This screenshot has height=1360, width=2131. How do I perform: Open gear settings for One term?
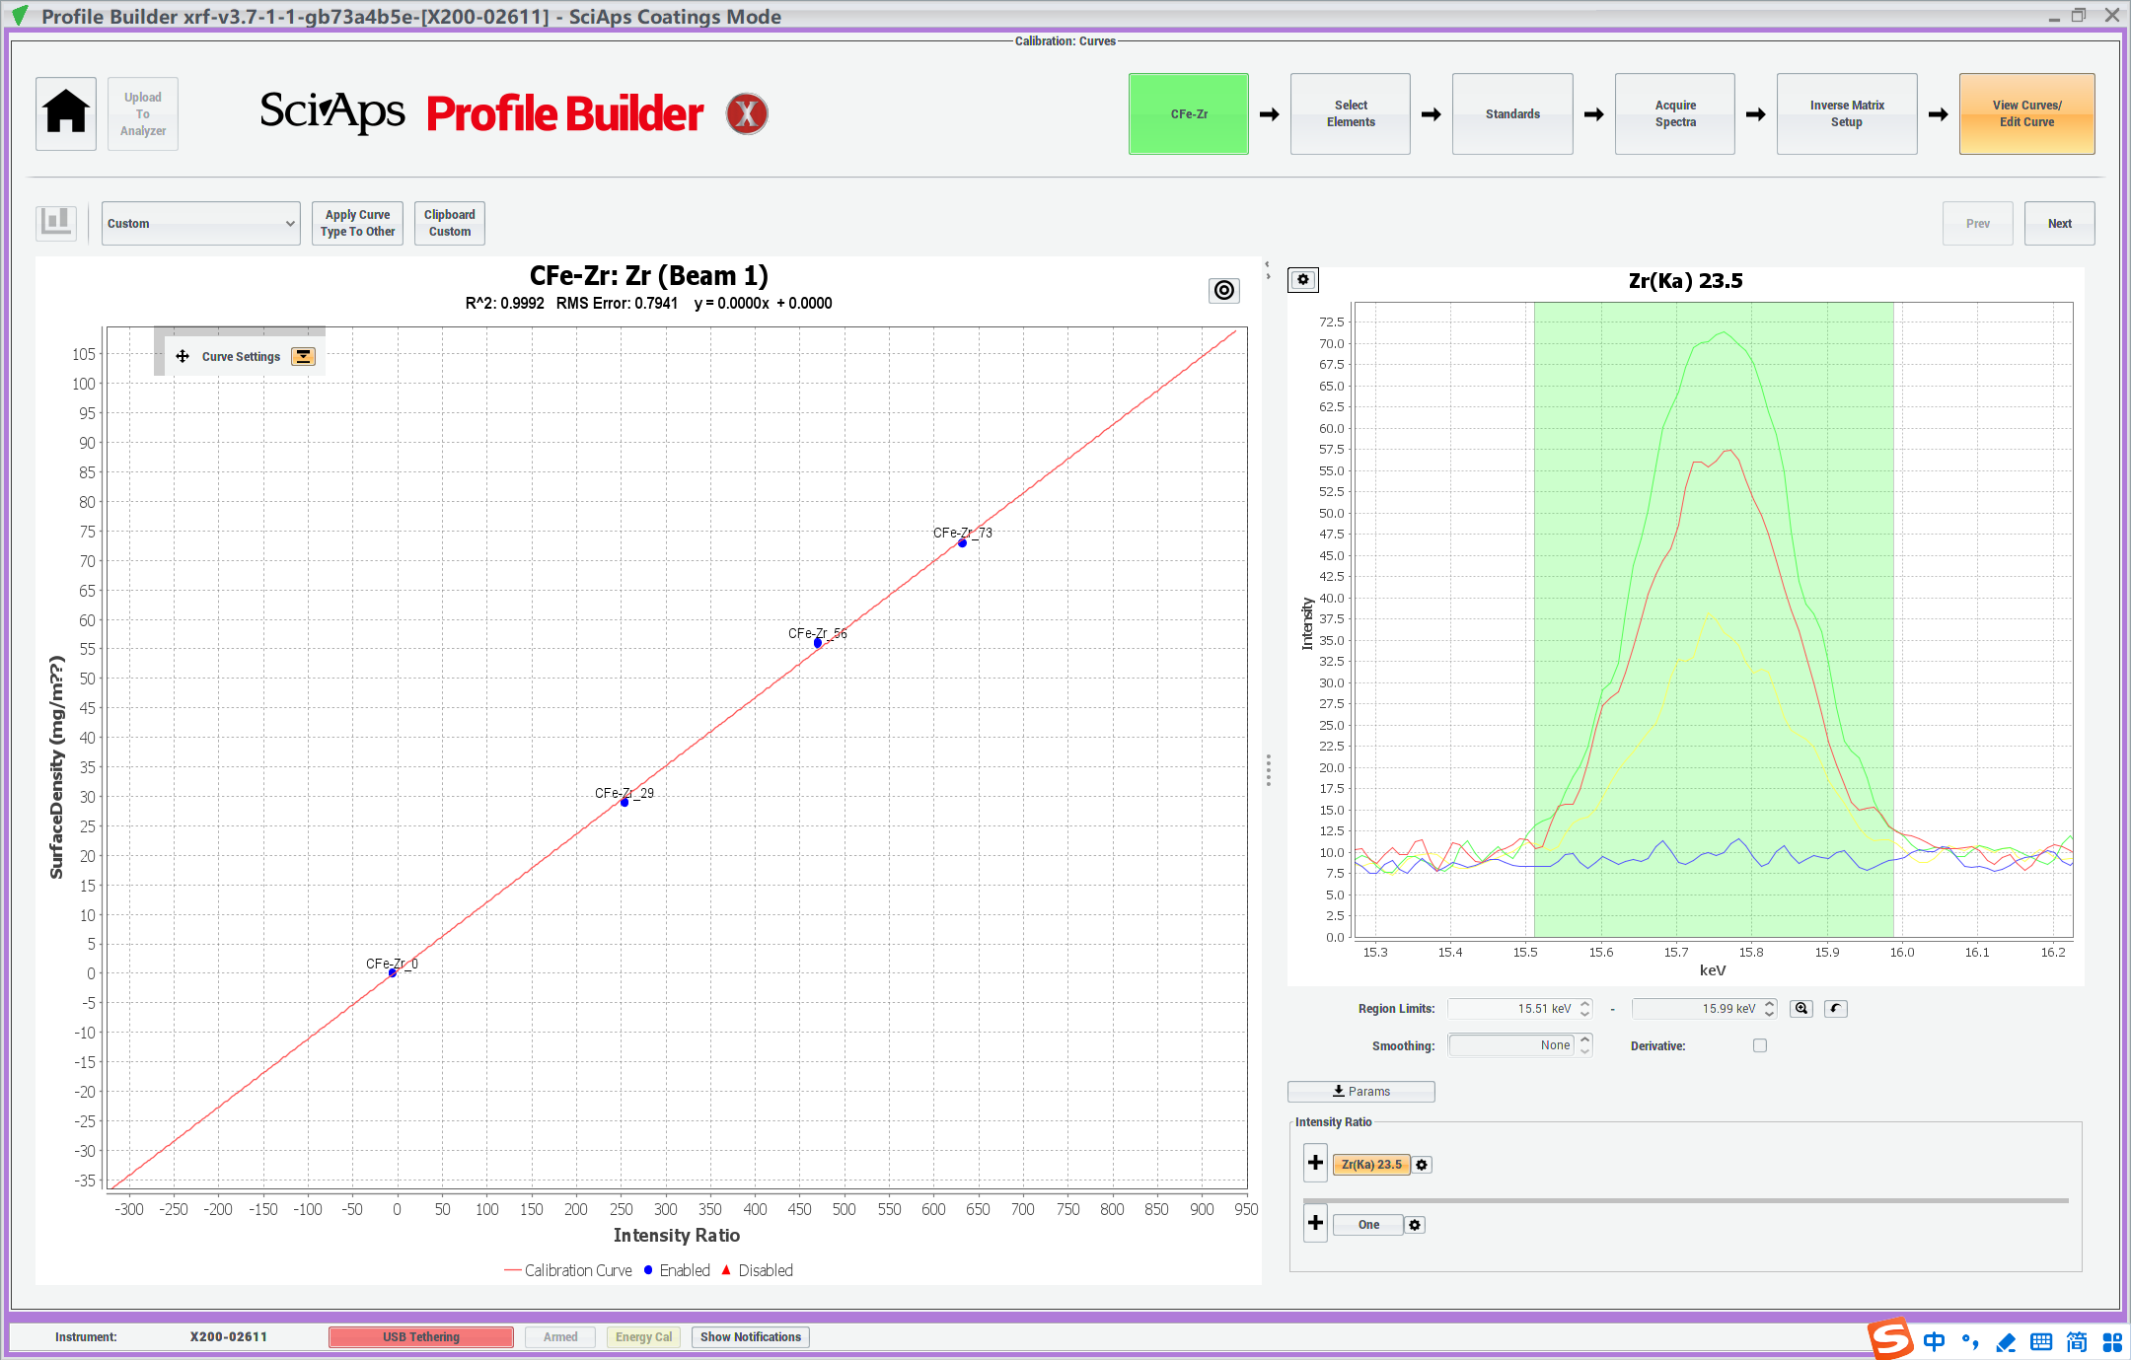coord(1415,1225)
